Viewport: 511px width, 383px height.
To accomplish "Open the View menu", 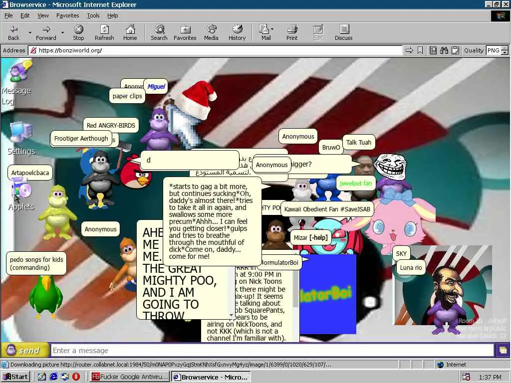I will (43, 15).
